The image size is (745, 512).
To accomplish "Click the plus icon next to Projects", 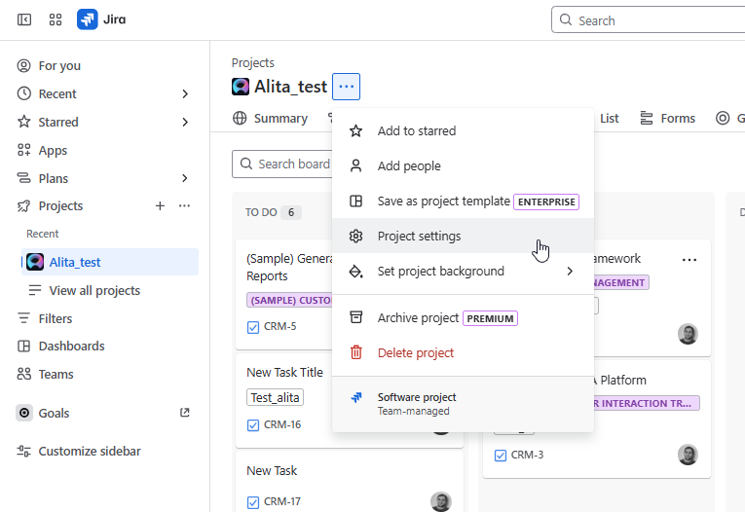I will point(160,206).
